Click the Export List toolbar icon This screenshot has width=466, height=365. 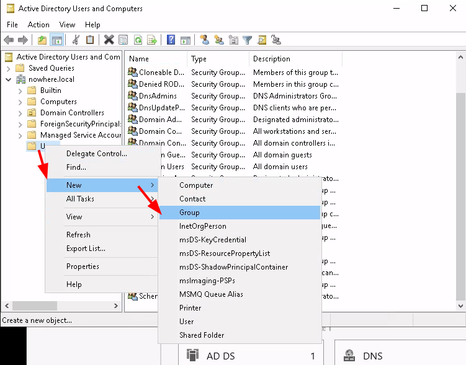152,40
